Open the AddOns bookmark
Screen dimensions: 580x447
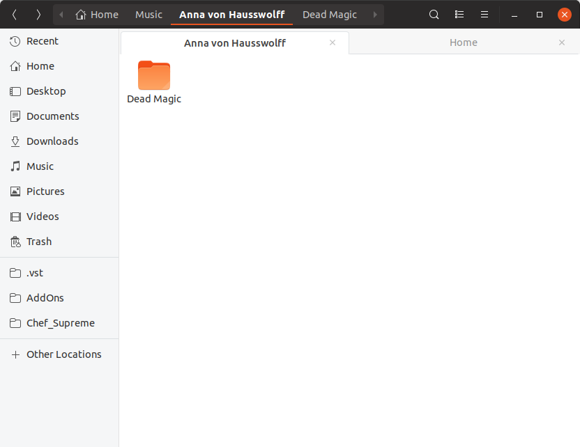tap(59, 298)
